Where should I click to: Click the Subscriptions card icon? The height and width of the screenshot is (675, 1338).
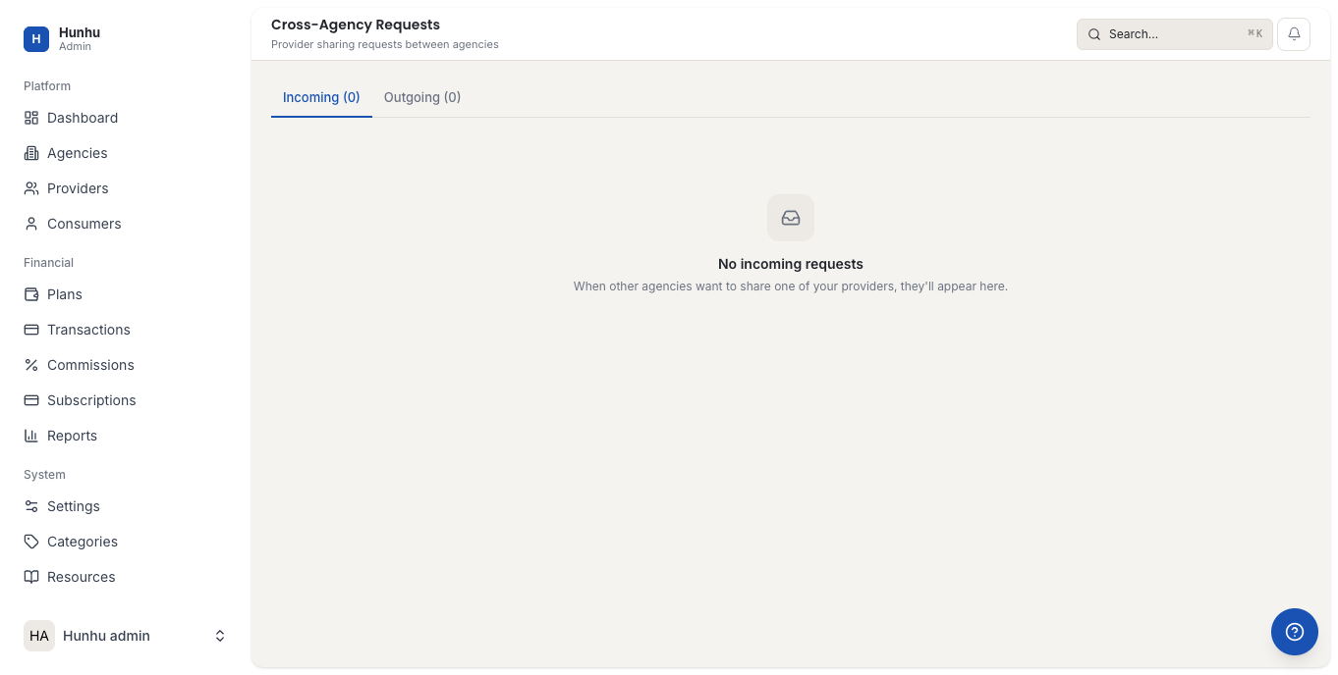point(31,400)
